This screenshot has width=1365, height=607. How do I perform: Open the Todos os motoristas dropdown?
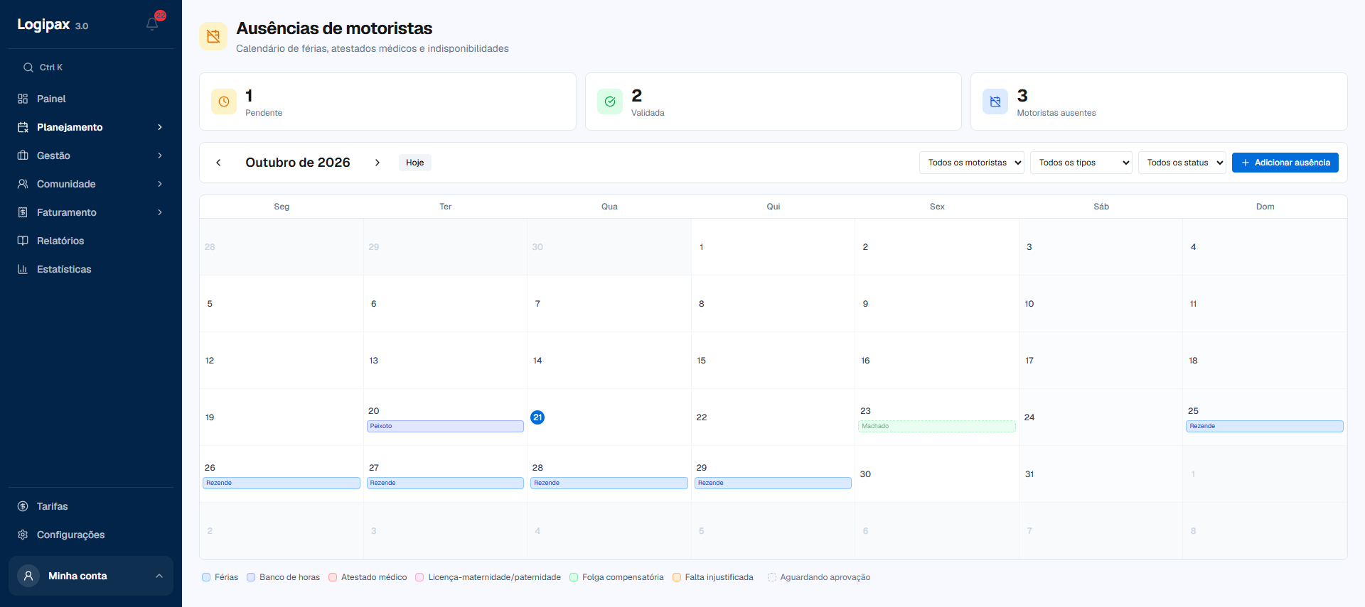click(x=972, y=163)
